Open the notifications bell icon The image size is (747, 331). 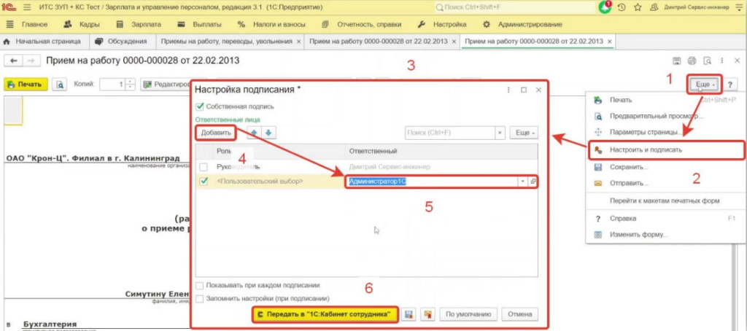coord(605,7)
